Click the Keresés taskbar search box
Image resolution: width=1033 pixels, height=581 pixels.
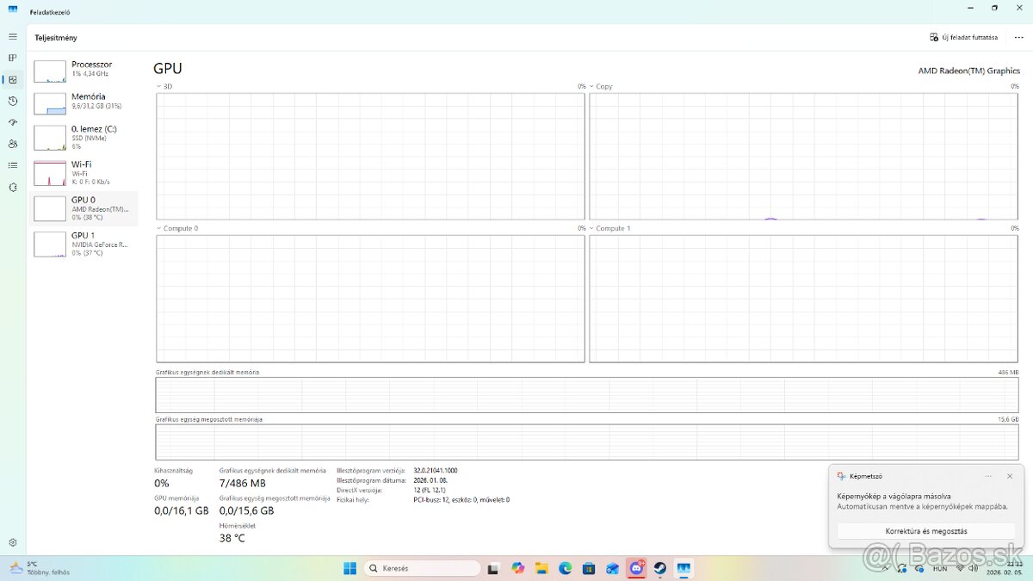pyautogui.click(x=422, y=568)
